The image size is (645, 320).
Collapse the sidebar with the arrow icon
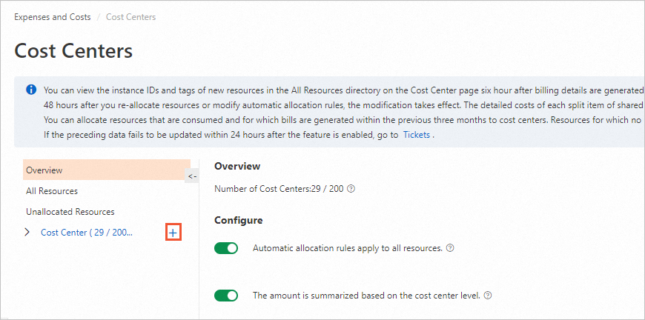point(192,176)
